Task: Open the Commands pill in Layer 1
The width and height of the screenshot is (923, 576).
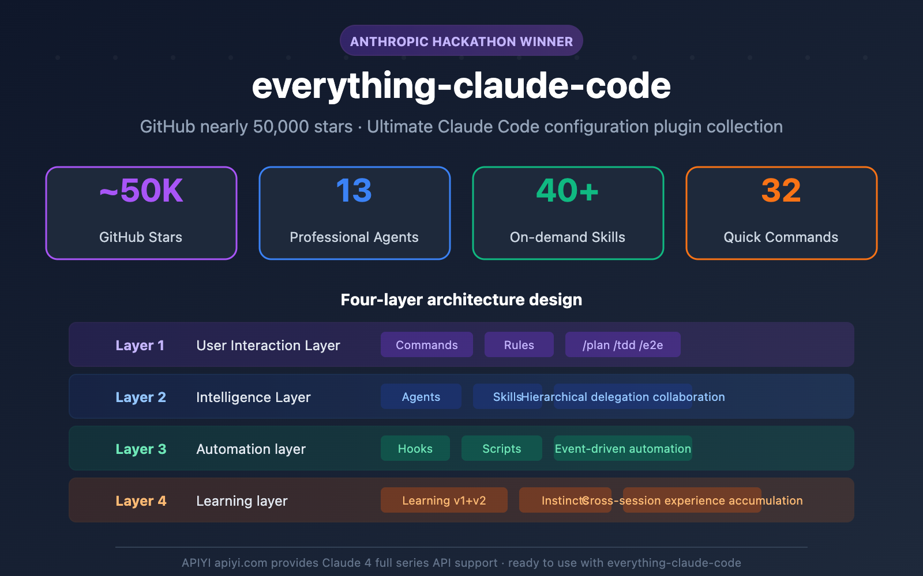Action: click(x=426, y=344)
